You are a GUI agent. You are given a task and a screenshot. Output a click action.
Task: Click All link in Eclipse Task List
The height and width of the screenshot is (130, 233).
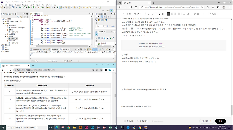click(107, 26)
